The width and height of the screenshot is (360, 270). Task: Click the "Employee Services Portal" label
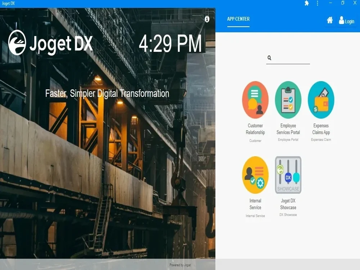[288, 129]
